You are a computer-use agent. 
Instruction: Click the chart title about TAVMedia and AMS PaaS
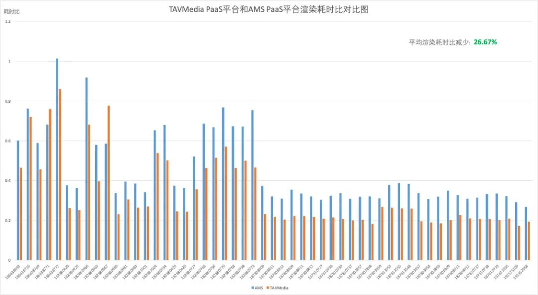269,9
